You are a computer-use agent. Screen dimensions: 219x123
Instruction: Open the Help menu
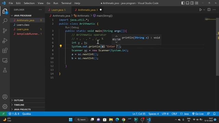[x=77, y=3]
